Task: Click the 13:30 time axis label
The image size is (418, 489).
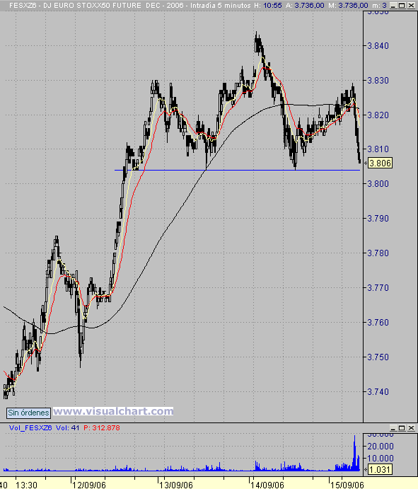Action: (x=26, y=485)
